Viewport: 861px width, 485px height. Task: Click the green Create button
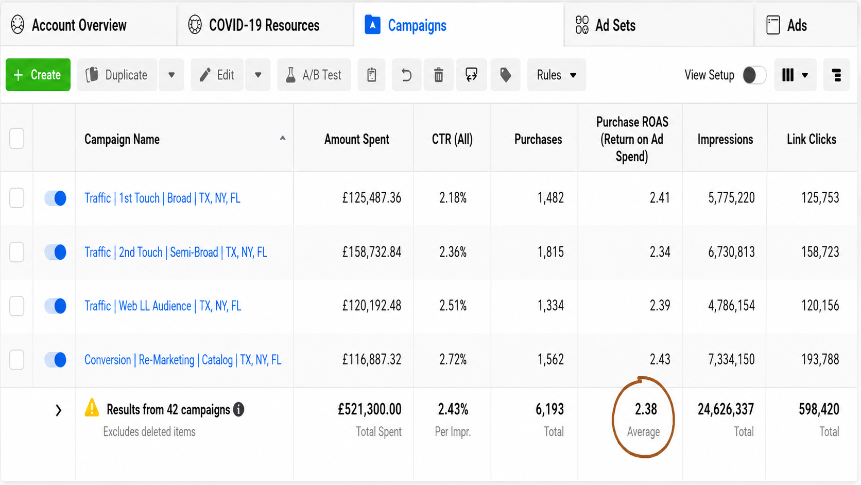click(x=38, y=75)
